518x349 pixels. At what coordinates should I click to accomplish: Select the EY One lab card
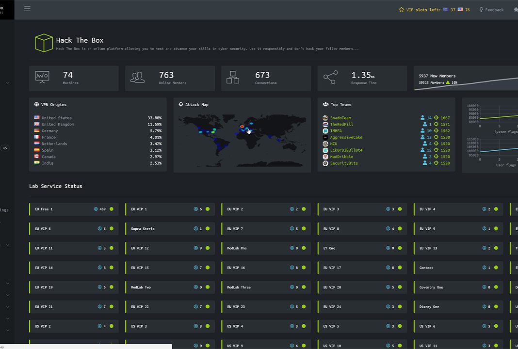tap(362, 248)
